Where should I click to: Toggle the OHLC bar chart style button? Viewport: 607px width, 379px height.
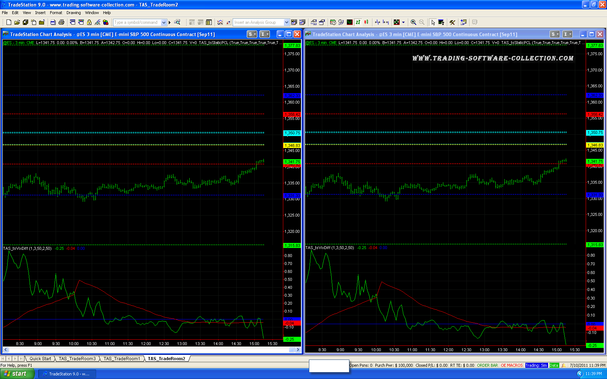tap(358, 22)
